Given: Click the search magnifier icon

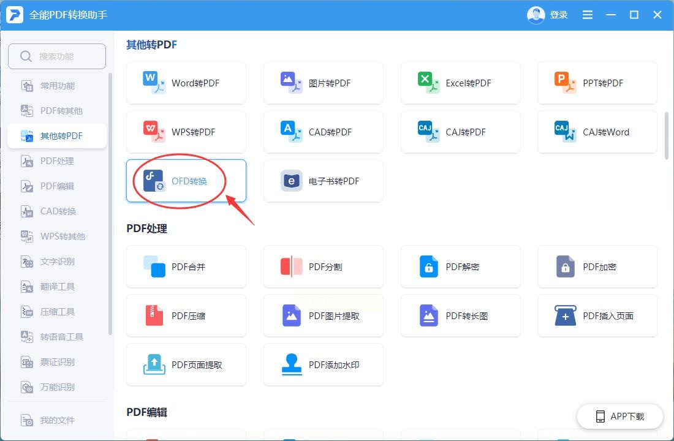Looking at the screenshot, I should click(26, 56).
